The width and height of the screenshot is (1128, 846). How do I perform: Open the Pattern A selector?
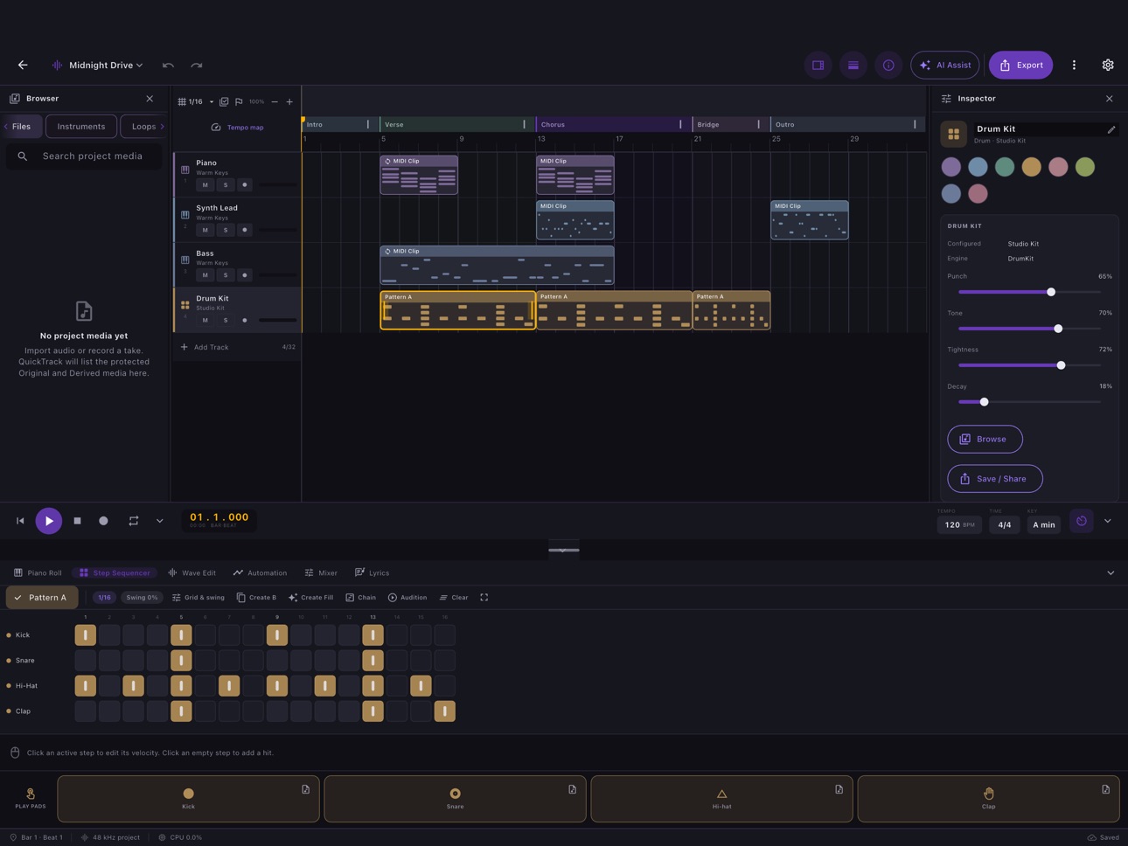(x=42, y=598)
